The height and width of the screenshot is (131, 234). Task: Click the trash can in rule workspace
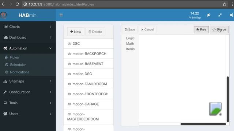click(215, 109)
